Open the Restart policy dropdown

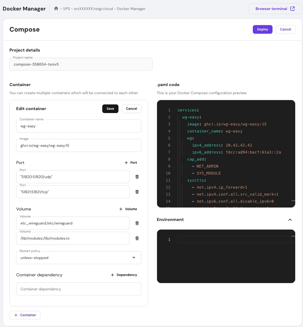(79, 258)
